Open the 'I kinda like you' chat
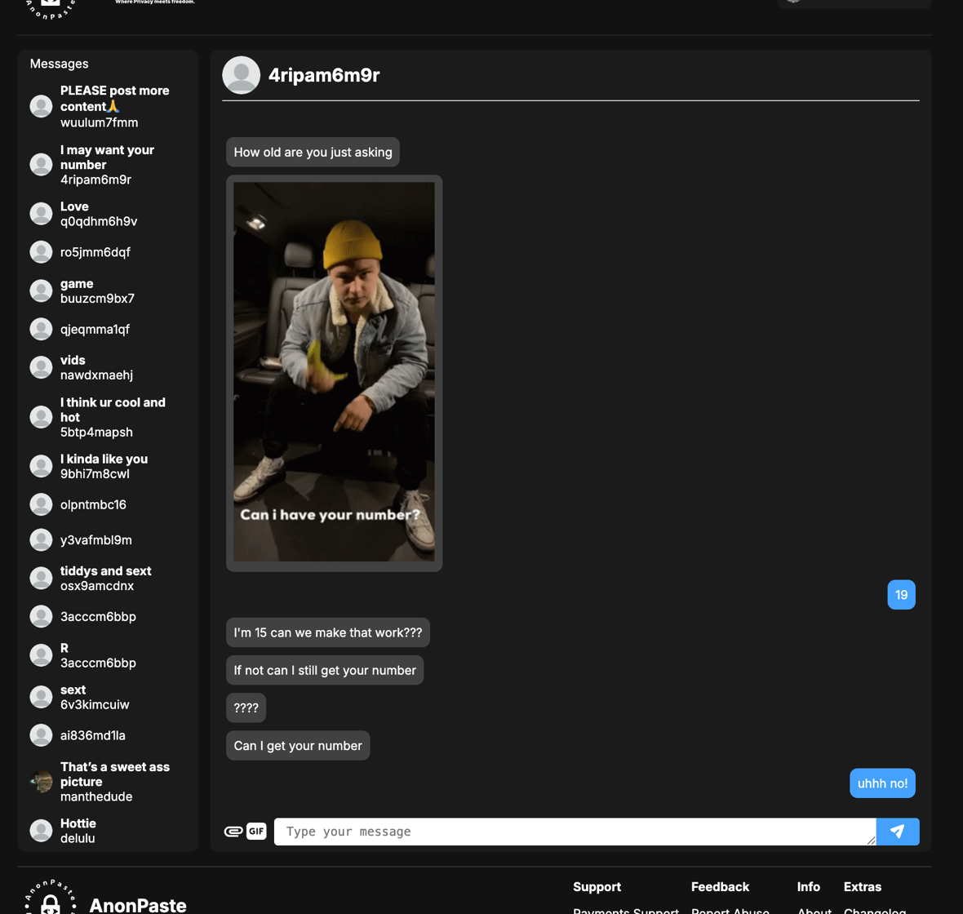Image resolution: width=963 pixels, height=914 pixels. point(106,466)
